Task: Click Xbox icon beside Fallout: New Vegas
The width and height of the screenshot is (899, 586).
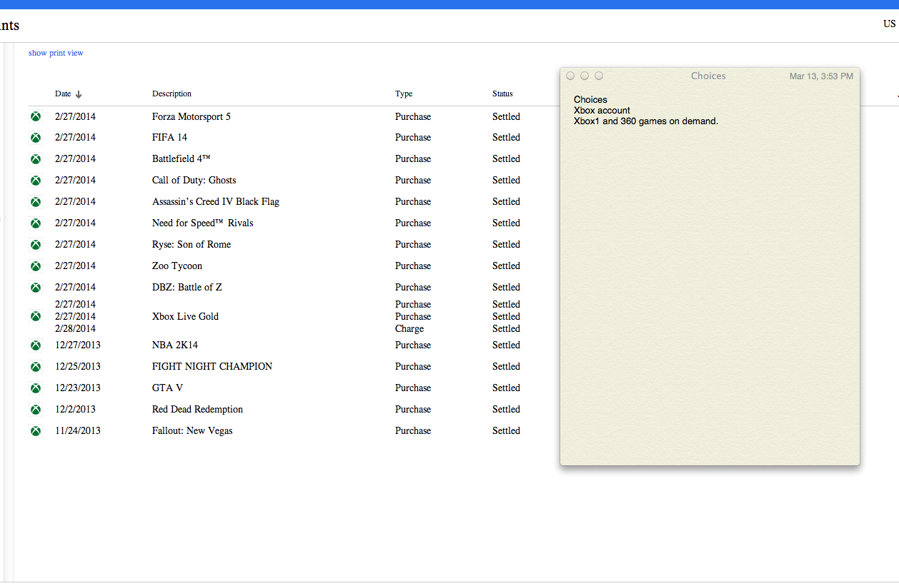Action: [35, 431]
